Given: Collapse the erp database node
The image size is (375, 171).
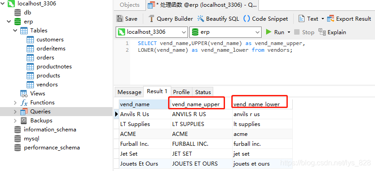Looking at the screenshot, I should [9, 22].
